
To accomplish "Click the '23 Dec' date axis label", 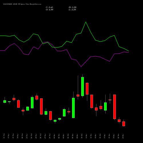I will point(123,136).
